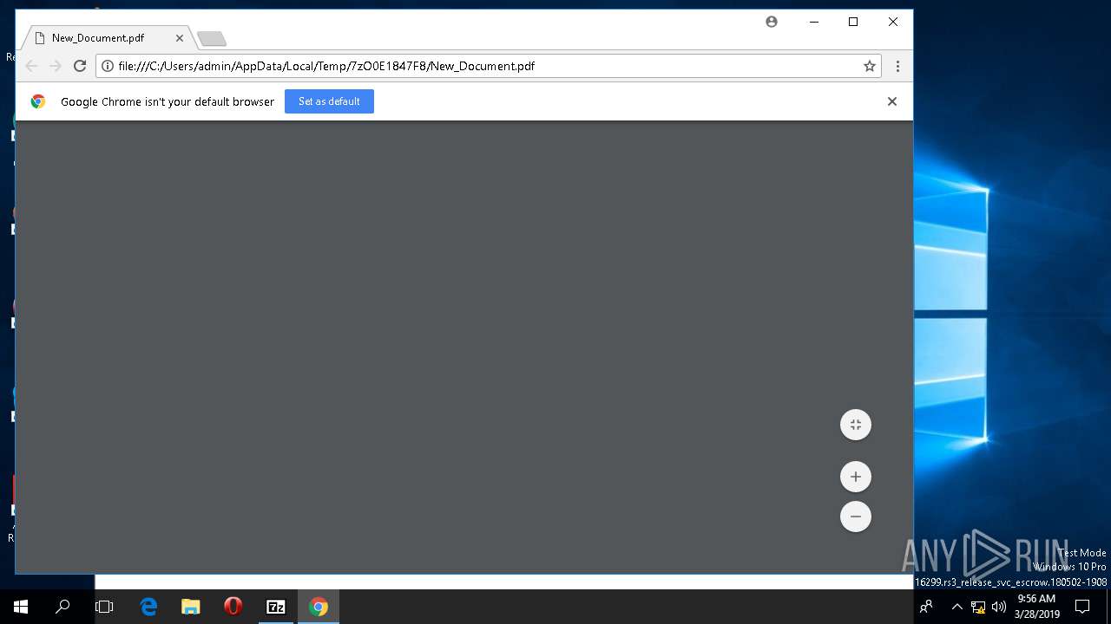Click Set as default button
Image resolution: width=1111 pixels, height=624 pixels.
tap(329, 101)
